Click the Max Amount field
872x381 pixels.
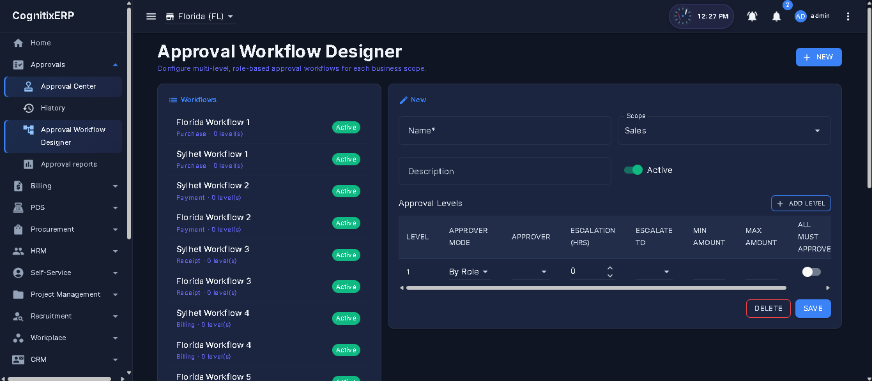761,272
